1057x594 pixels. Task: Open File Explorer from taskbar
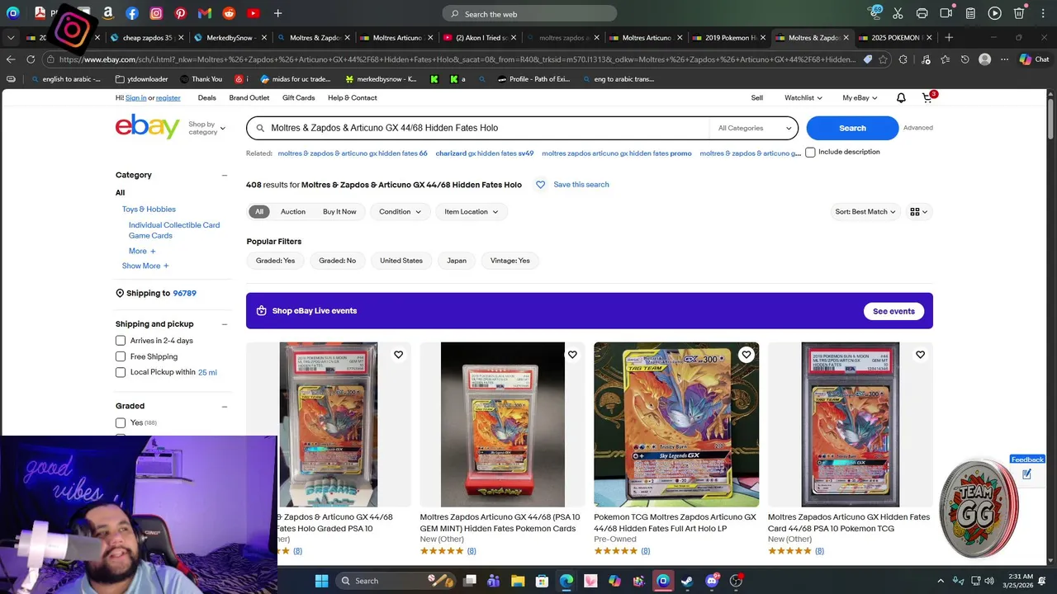(517, 581)
